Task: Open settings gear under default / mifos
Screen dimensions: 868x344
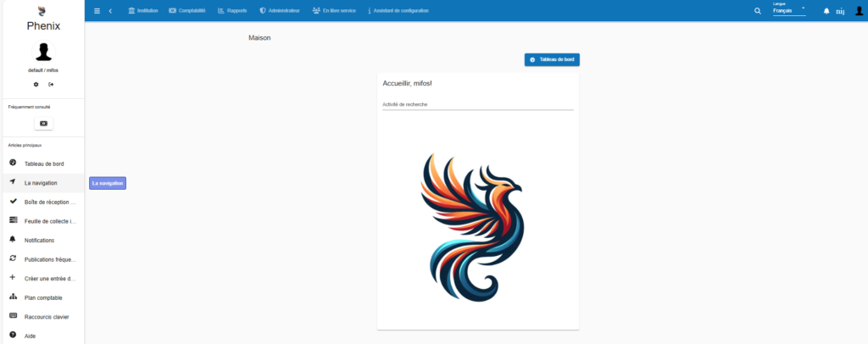Action: click(x=36, y=84)
